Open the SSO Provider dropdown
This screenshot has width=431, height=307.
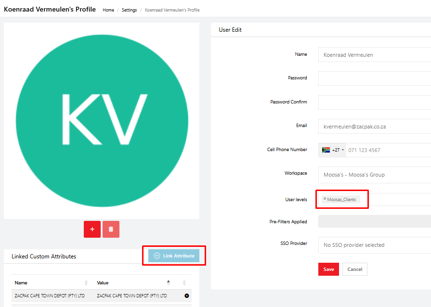tap(374, 245)
